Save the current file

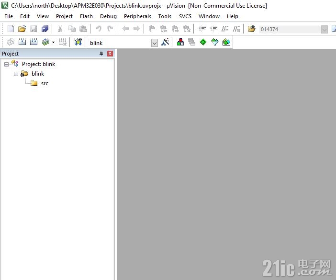34,29
